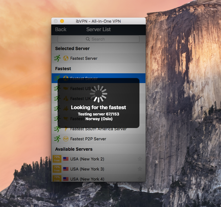Select USA (New York 4) server
Screen dimensions: 221x207
(x=98, y=178)
